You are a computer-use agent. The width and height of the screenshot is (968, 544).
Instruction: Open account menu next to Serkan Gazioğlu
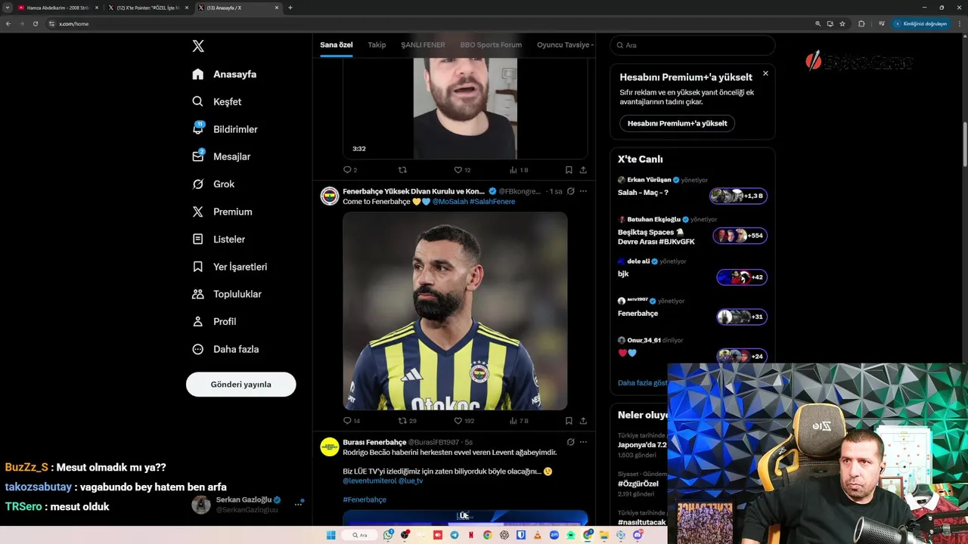point(298,504)
